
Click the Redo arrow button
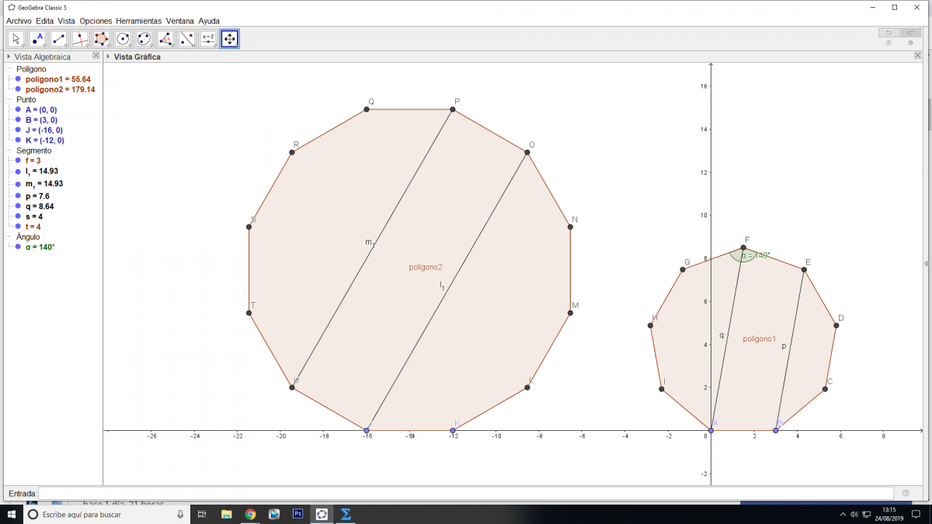tap(910, 33)
